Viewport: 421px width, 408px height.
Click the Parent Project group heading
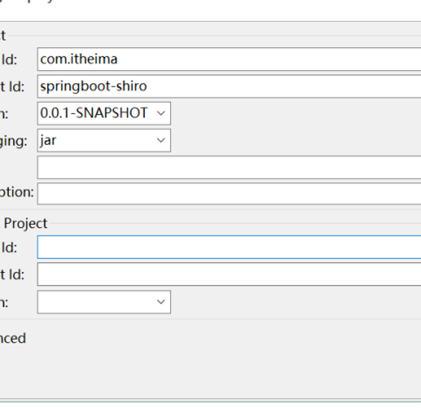click(25, 223)
